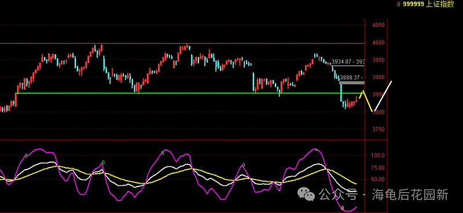Select the 999999 上证指数 title label
Screen dimensions: 463x213
(x=428, y=4)
